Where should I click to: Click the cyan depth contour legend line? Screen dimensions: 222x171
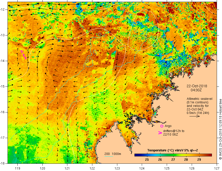[x=109, y=156]
